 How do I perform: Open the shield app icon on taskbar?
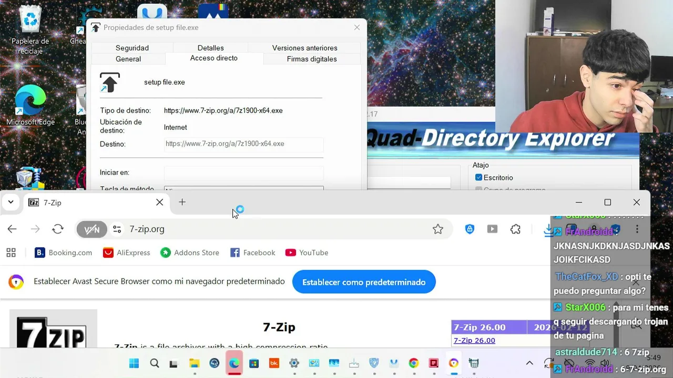click(x=374, y=363)
